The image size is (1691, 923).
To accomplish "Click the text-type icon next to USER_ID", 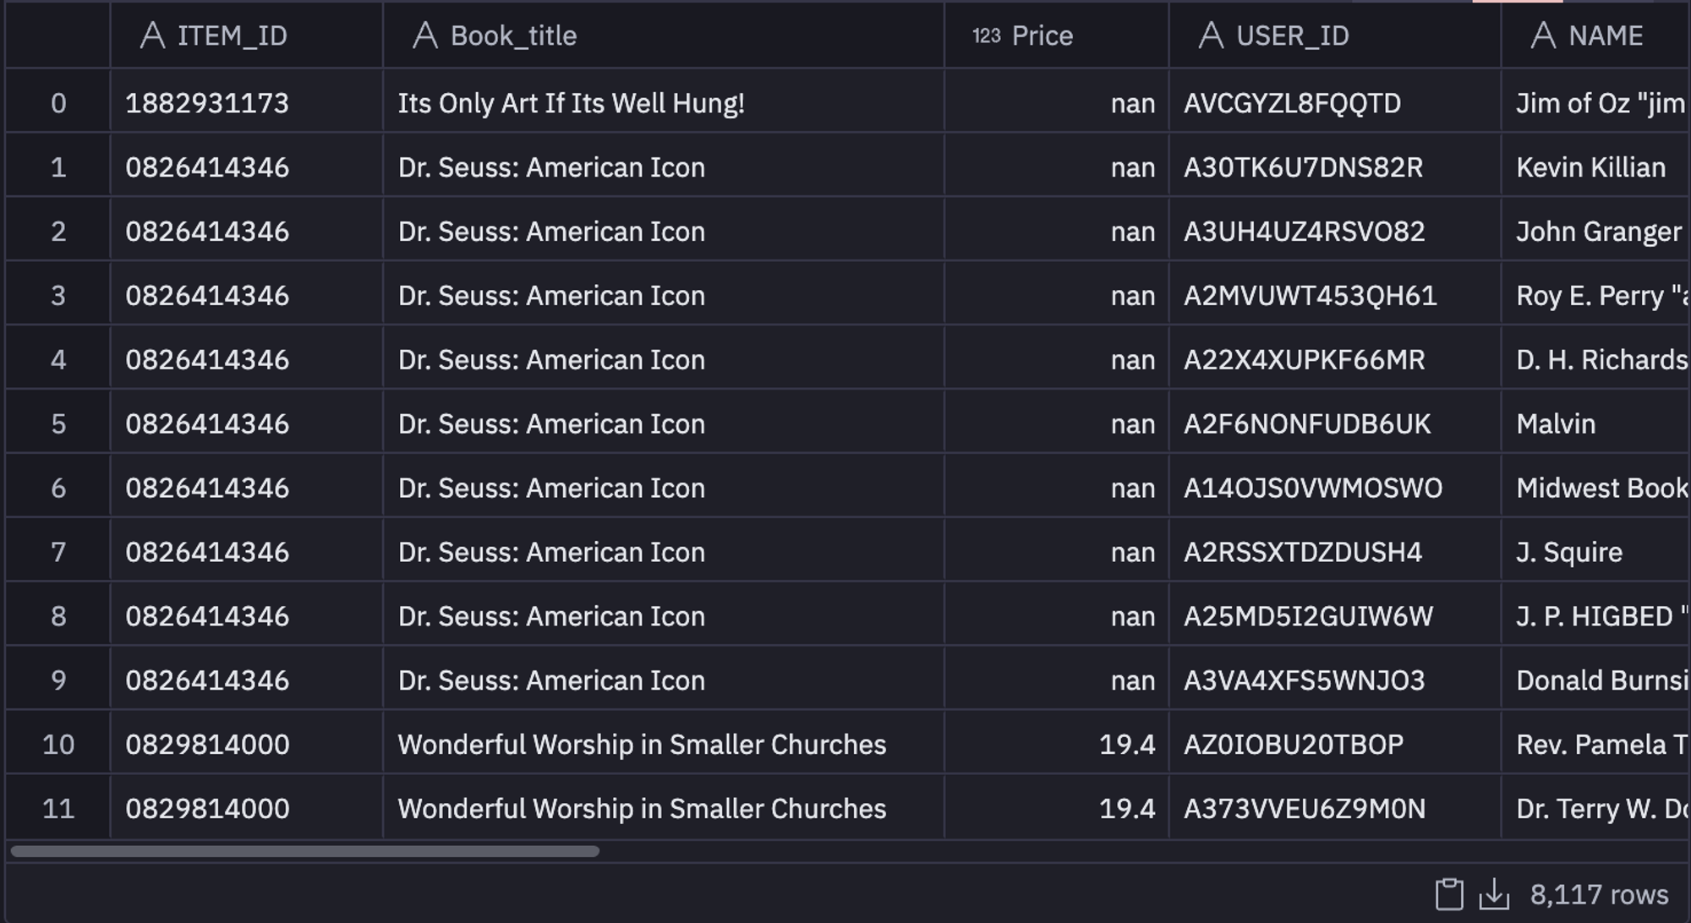I will 1211,35.
